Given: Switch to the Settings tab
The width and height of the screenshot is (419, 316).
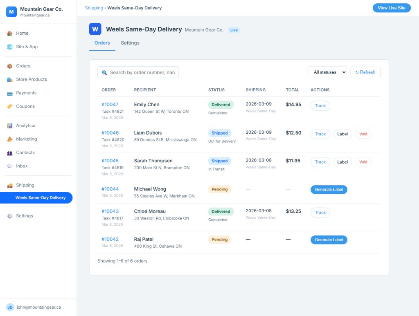Looking at the screenshot, I should pyautogui.click(x=130, y=43).
